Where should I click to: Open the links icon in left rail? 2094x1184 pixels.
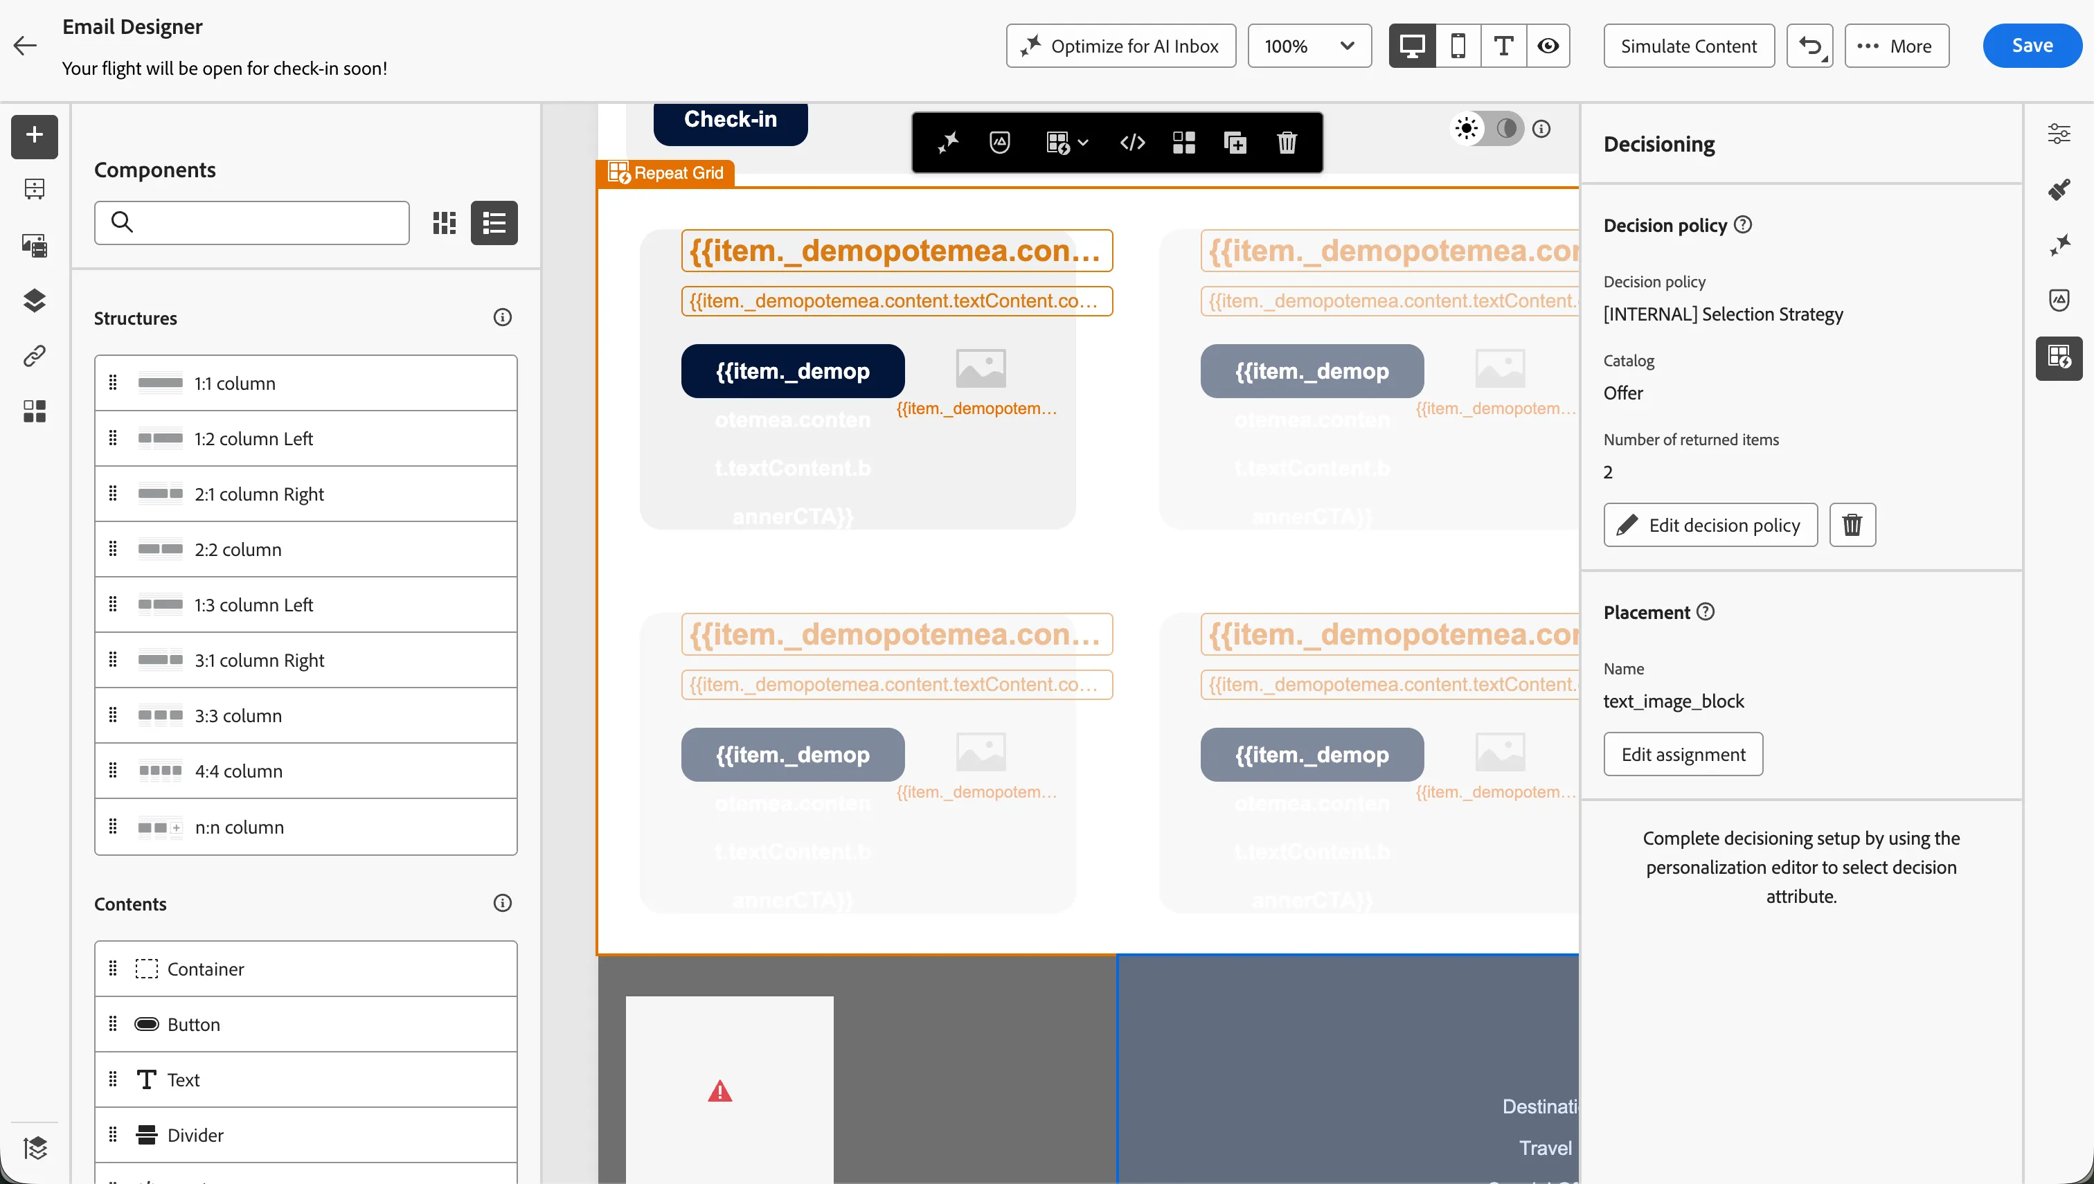click(34, 356)
